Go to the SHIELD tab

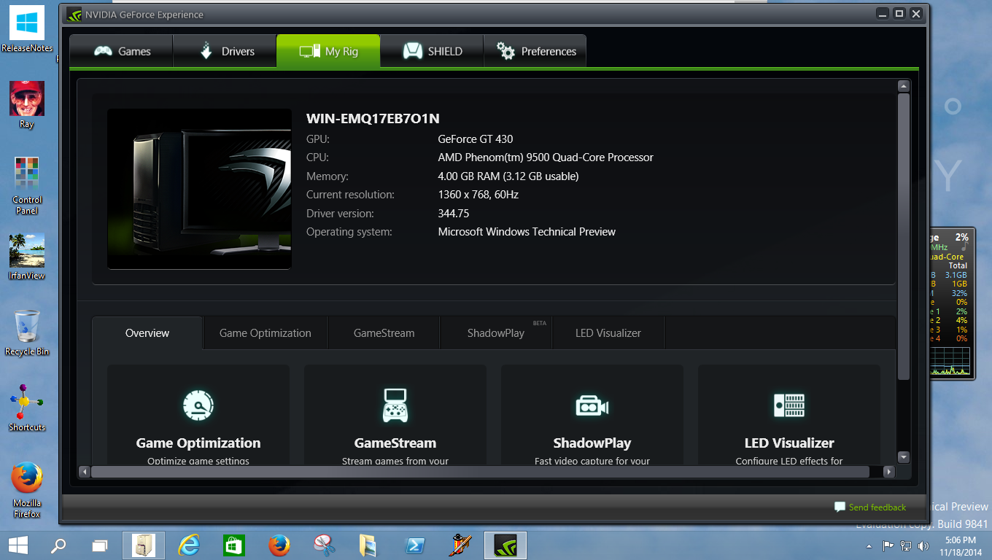[432, 51]
